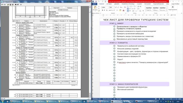Collapse the Word ribbon with the arrow
This screenshot has height=103, width=183.
click(x=182, y=13)
